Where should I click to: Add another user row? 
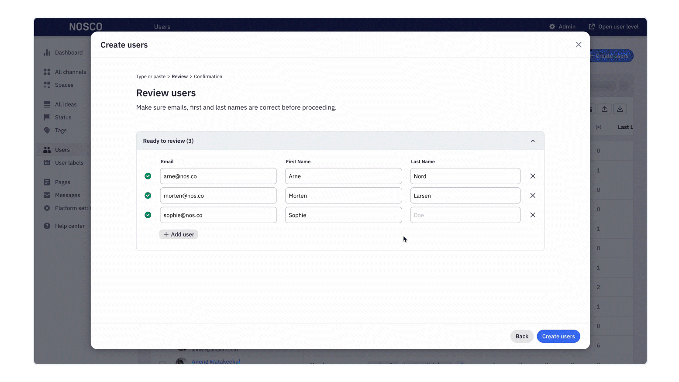178,234
